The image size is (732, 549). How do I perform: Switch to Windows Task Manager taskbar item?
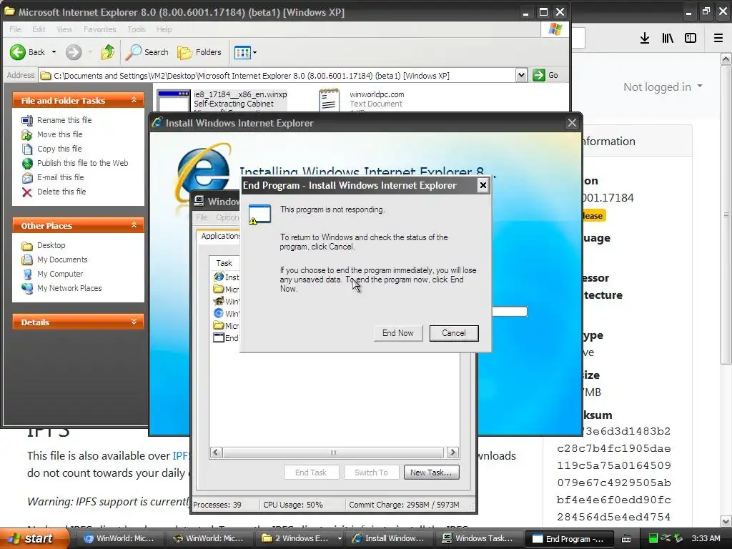478,538
